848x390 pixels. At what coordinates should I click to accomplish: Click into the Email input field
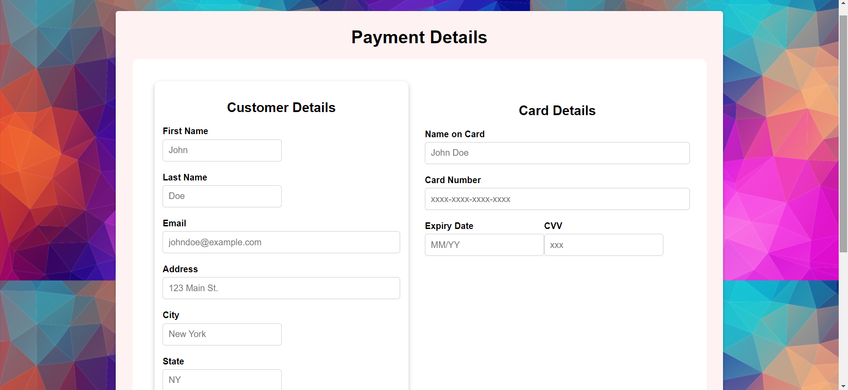click(x=281, y=242)
